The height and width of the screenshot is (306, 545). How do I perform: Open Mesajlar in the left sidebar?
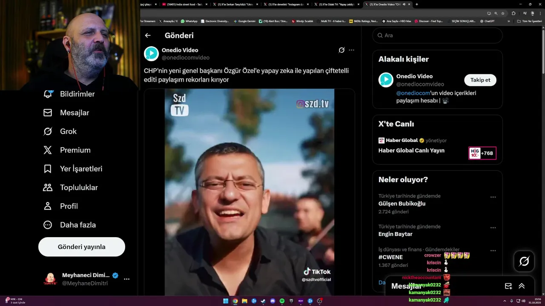click(x=66, y=113)
